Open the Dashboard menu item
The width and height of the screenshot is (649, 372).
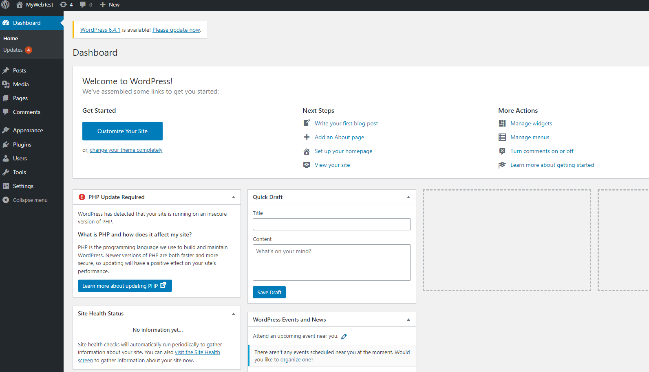[x=32, y=23]
